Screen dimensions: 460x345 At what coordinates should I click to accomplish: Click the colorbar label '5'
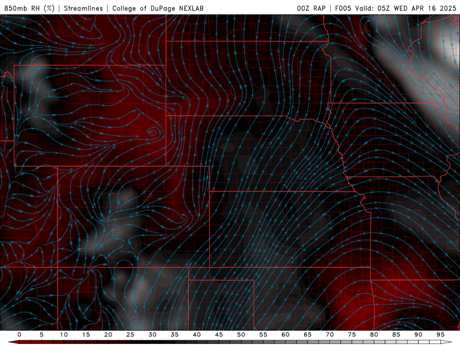coord(41,335)
